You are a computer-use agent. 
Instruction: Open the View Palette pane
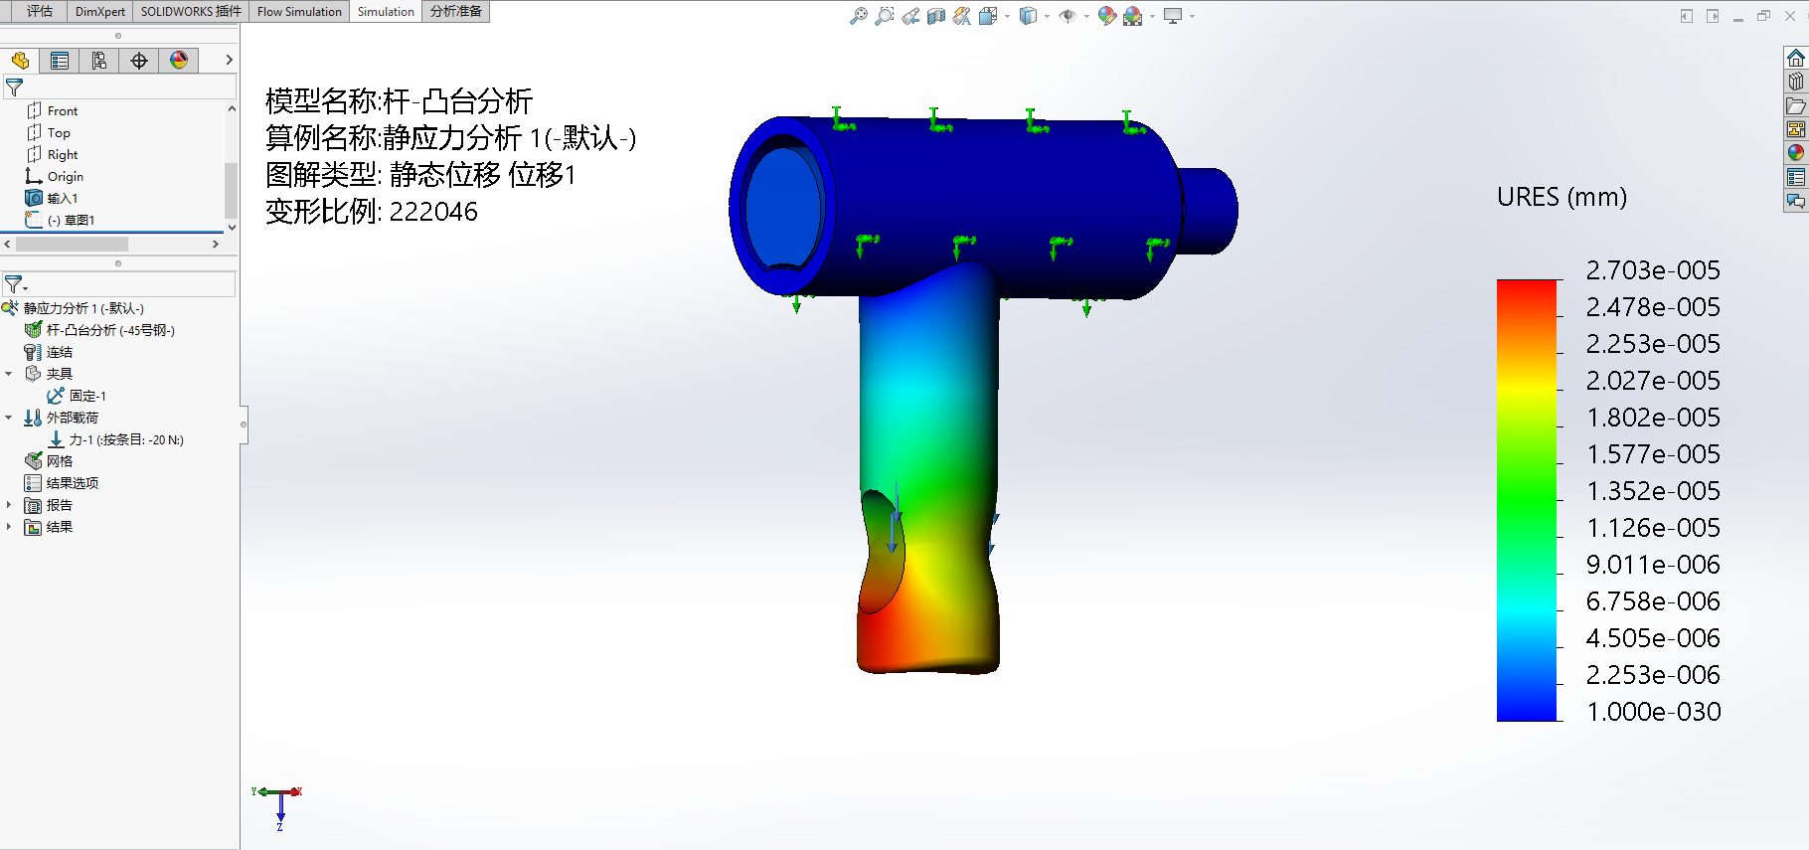pos(1796,129)
